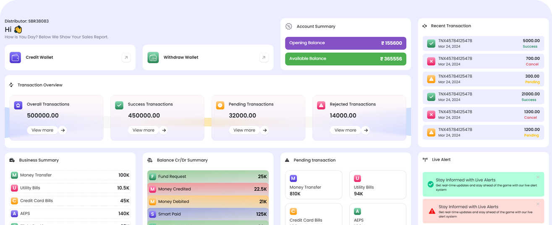Click the Live Alert antenna icon
The image size is (552, 225).
(x=425, y=160)
